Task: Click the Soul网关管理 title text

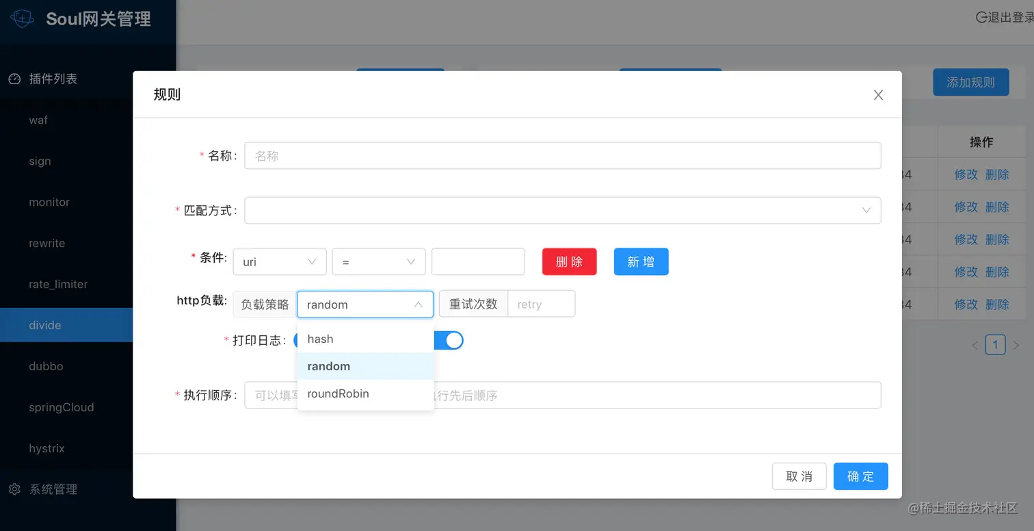Action: [x=98, y=19]
